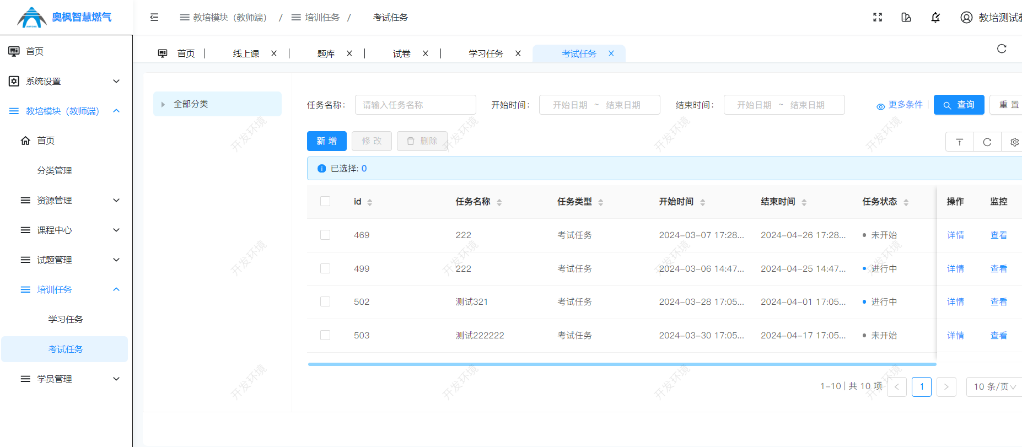Focus the 任务名称 input field

[416, 105]
